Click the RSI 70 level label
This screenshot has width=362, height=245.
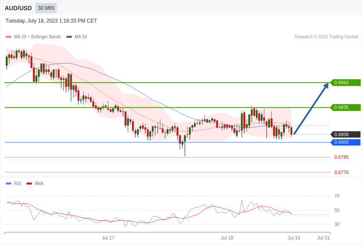(x=337, y=196)
